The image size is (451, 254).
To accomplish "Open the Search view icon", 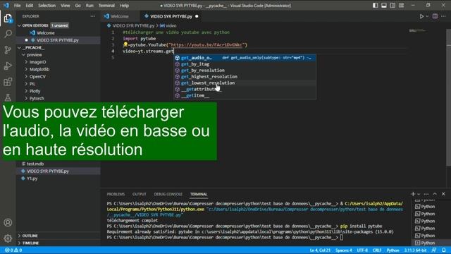I will point(8,34).
